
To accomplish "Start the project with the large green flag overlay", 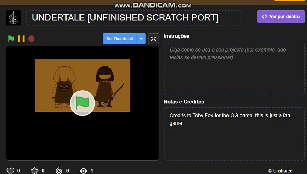I will click(83, 103).
